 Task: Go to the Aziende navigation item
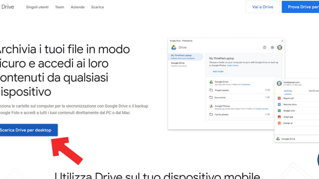point(78,7)
